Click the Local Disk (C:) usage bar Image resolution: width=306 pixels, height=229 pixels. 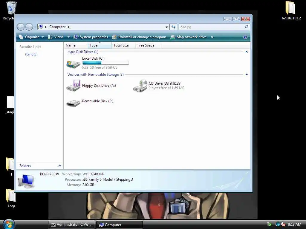click(x=105, y=63)
